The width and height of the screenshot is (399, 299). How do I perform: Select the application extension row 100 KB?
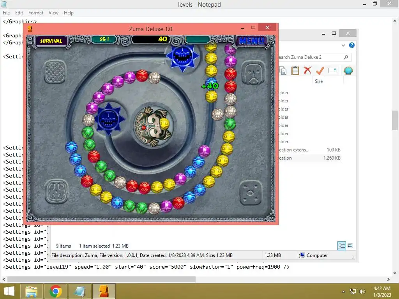(310, 150)
